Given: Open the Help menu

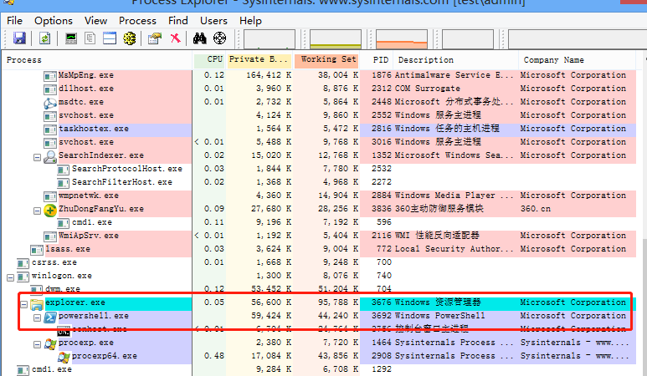Looking at the screenshot, I should (250, 21).
